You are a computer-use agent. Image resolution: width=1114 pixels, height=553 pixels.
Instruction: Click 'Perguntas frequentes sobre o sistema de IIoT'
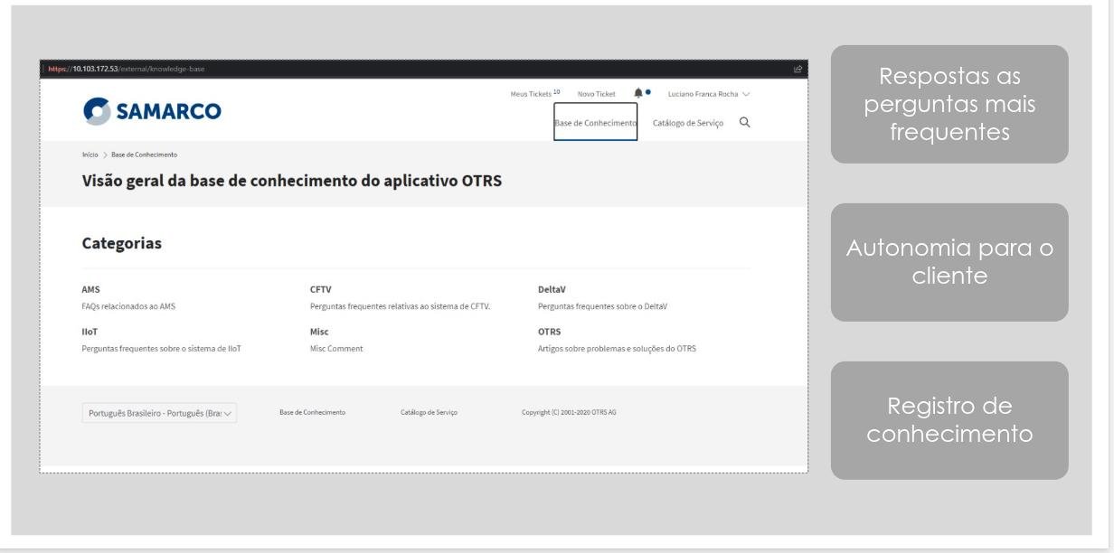[x=162, y=349]
